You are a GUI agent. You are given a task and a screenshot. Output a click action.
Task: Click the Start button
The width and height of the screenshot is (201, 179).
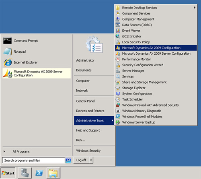[x=8, y=173]
